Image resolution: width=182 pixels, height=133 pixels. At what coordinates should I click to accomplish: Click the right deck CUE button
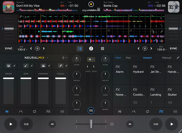click(156, 124)
